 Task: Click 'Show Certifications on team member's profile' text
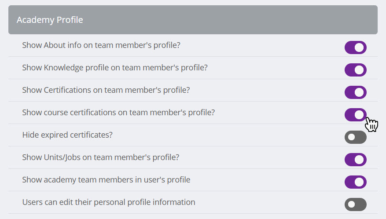[106, 90]
